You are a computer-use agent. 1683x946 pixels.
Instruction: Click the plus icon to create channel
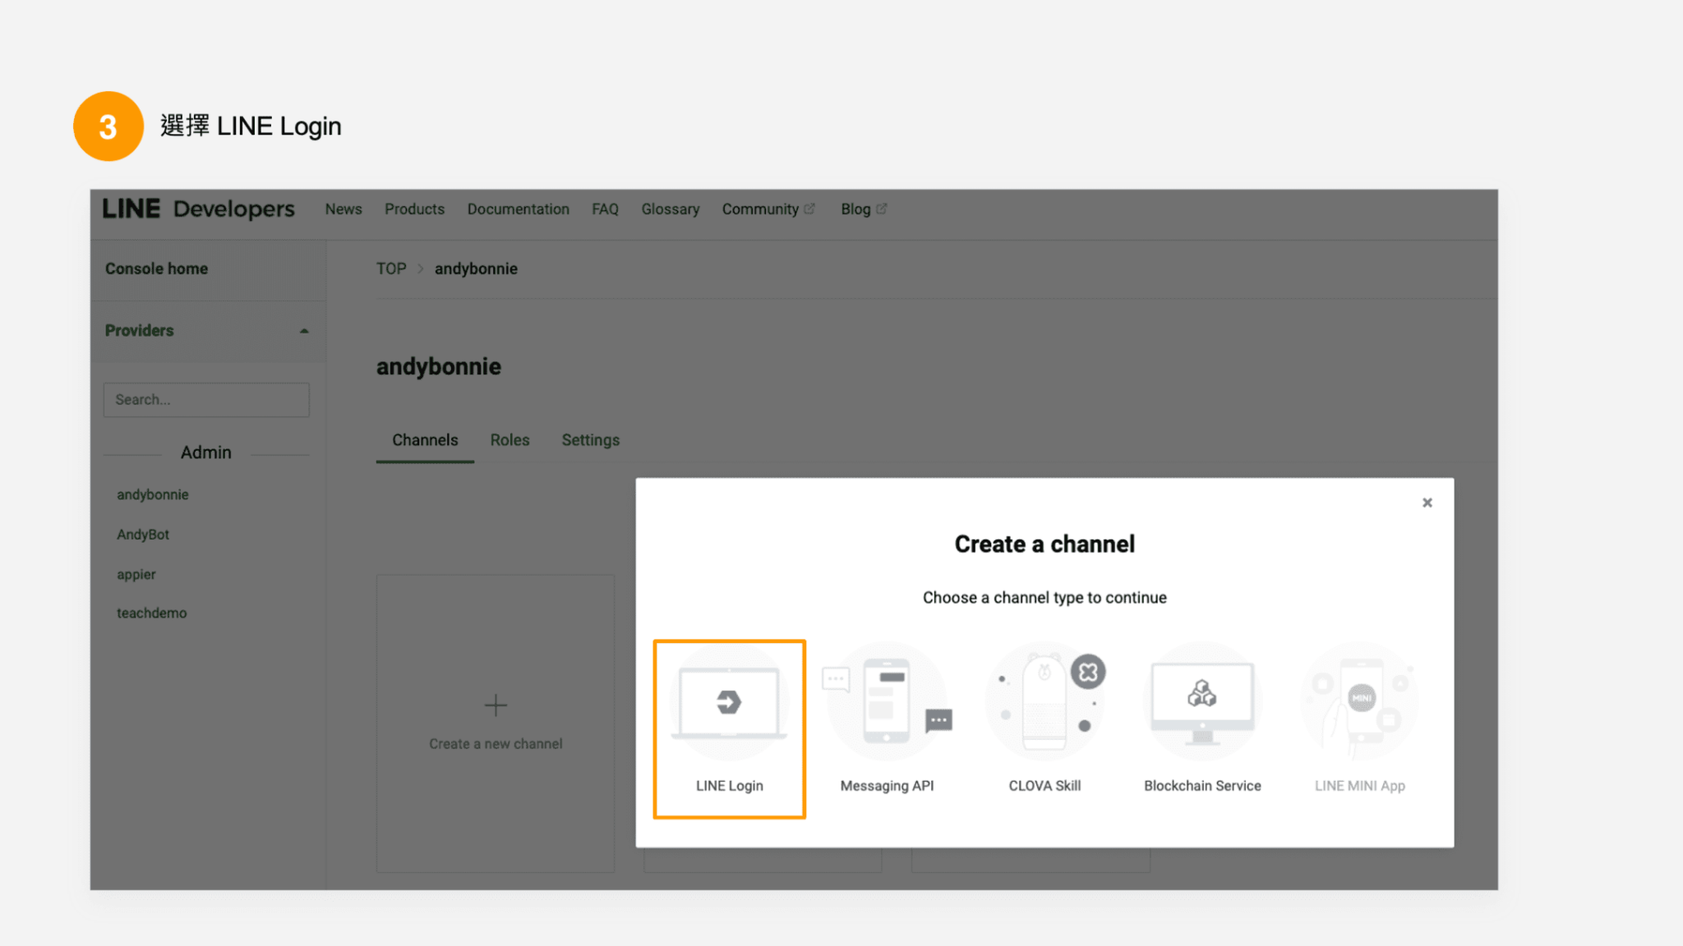tap(496, 705)
